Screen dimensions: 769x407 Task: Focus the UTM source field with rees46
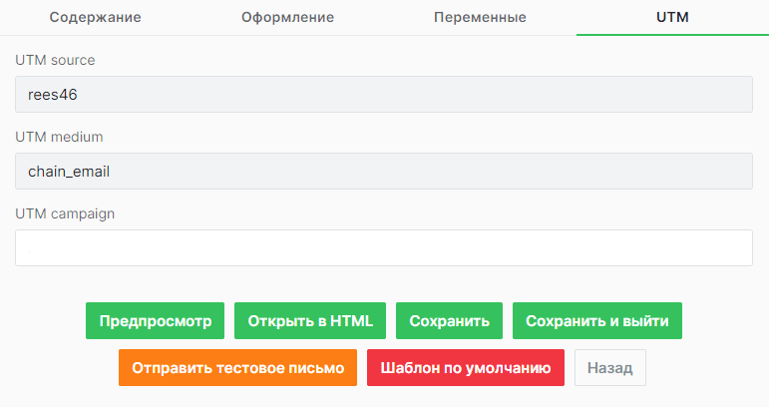click(384, 94)
